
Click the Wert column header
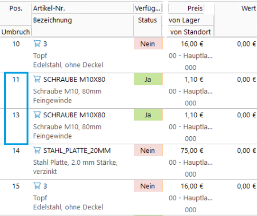tap(248, 8)
